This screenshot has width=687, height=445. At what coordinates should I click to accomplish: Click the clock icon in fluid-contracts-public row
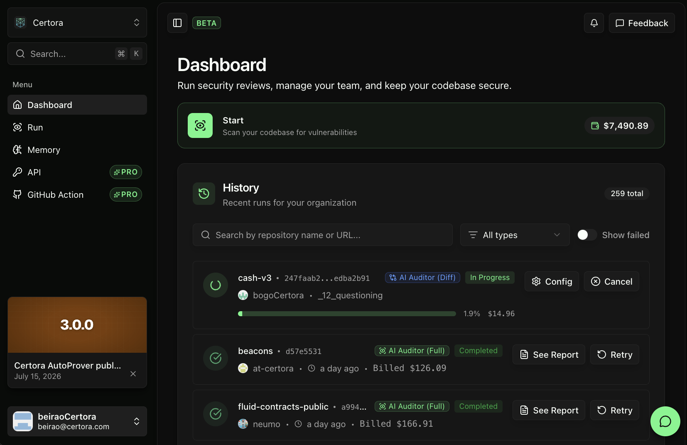298,424
